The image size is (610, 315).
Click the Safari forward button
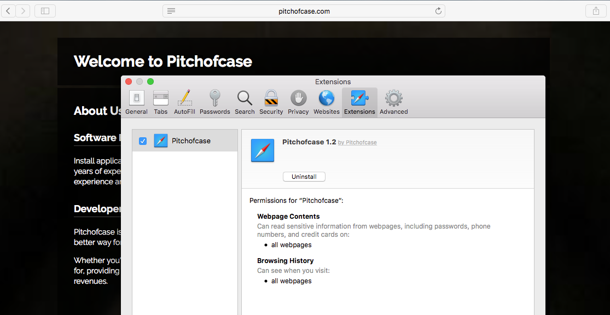pyautogui.click(x=23, y=11)
